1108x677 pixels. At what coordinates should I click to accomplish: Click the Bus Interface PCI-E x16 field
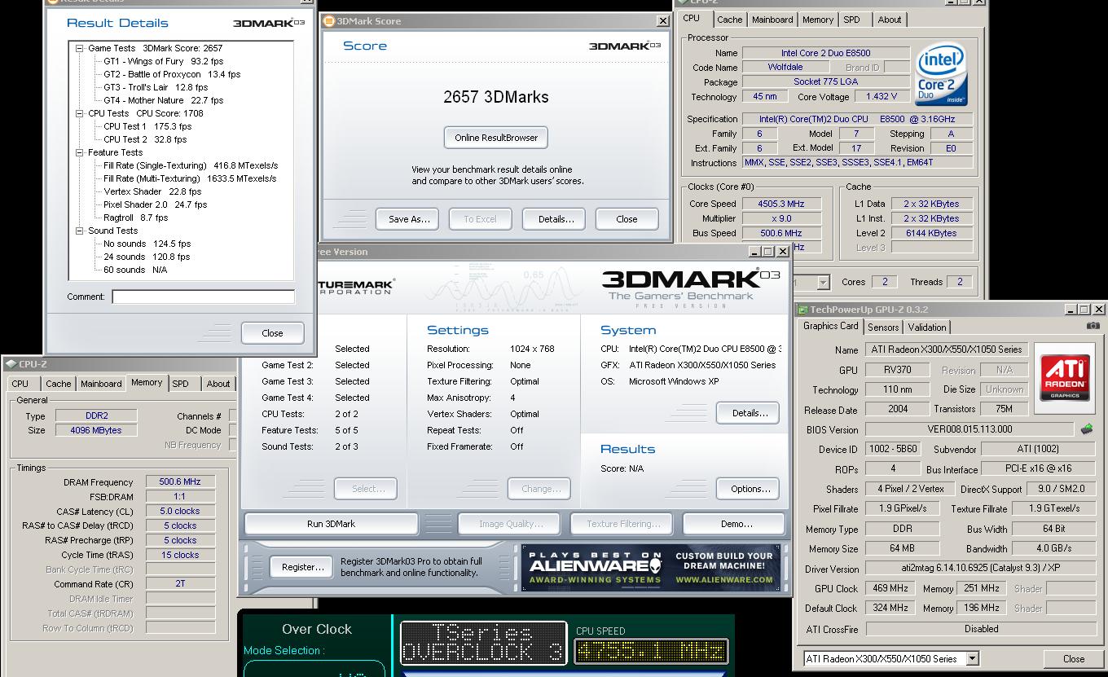click(1038, 469)
